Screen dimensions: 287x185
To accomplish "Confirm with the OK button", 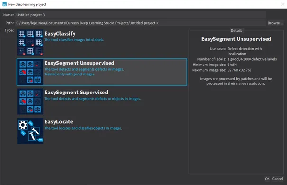I will coord(267,179).
